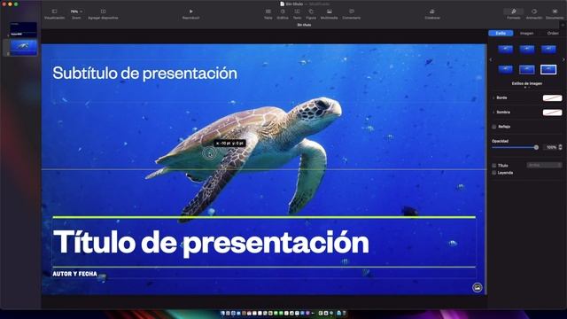Select the bottom-left image style

coord(506,69)
